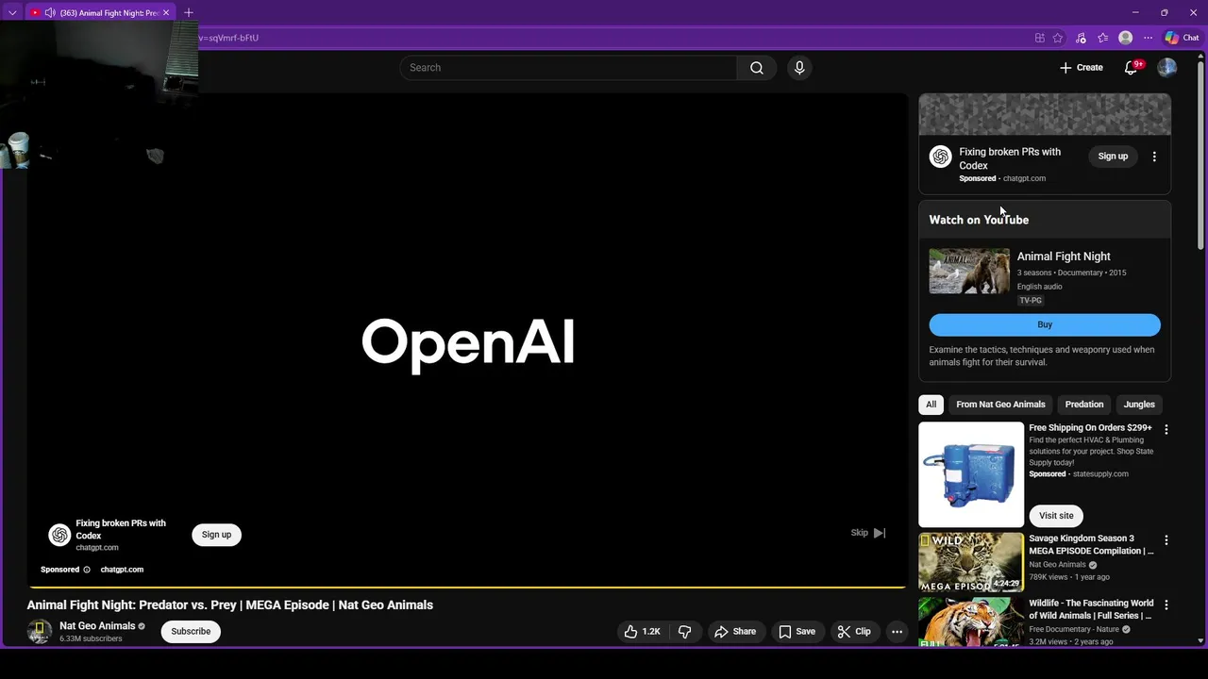Click the YouTube search field
Viewport: 1208px width, 679px height.
point(568,68)
